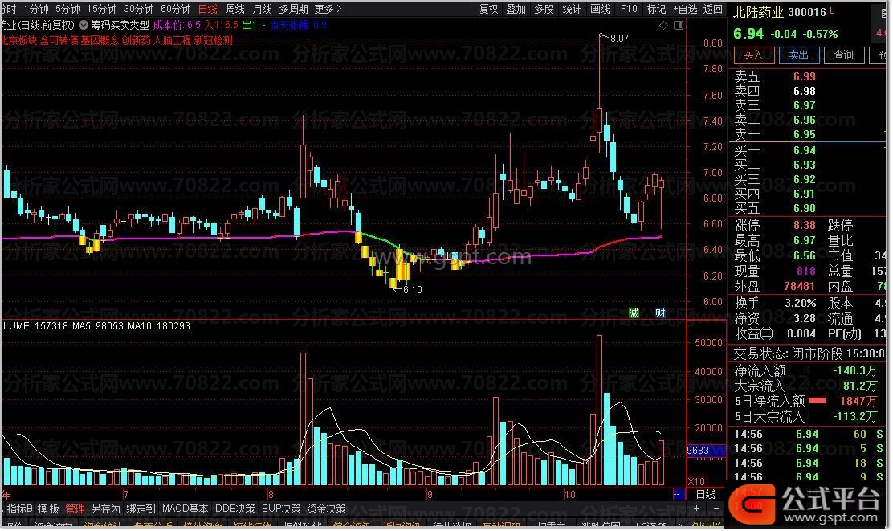Open the 新冠检测 concept tag
This screenshot has width=893, height=531.
[x=214, y=40]
